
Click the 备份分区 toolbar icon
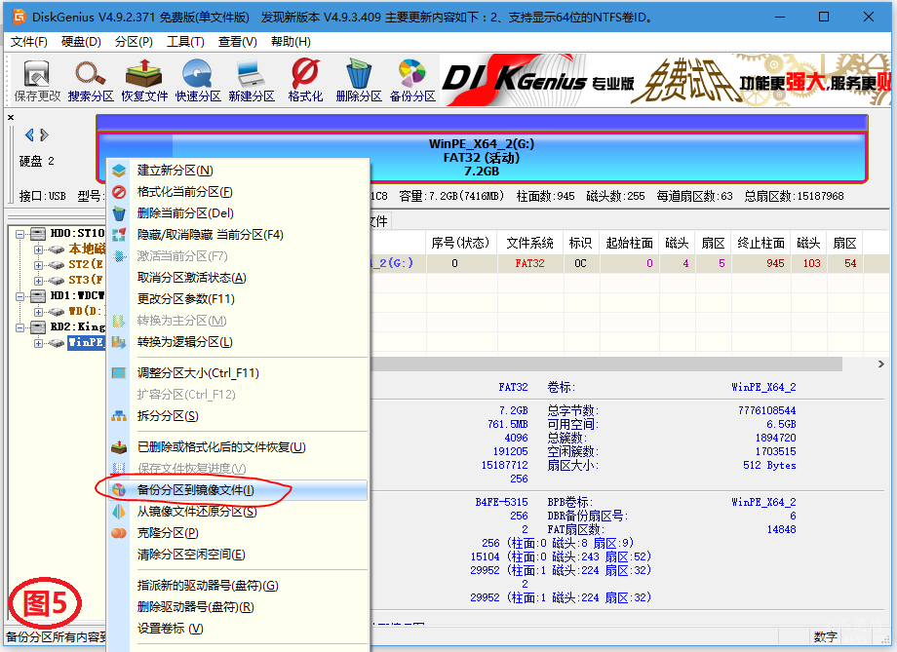click(x=412, y=81)
